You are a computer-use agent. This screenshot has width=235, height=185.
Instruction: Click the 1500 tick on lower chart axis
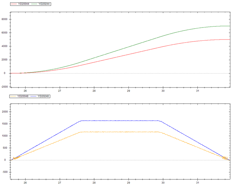click(x=5, y=124)
